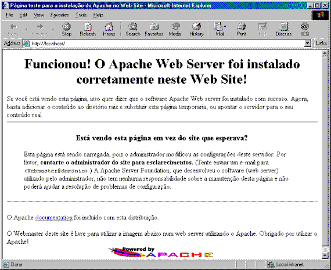Screen dimensions: 331x270
Task: Click the Funcionou! page heading
Action: click(x=162, y=72)
